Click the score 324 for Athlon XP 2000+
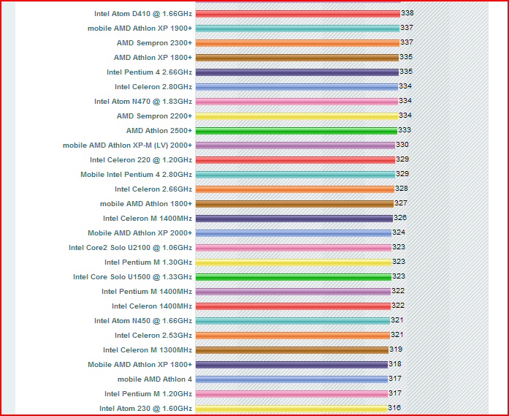 [x=399, y=232]
